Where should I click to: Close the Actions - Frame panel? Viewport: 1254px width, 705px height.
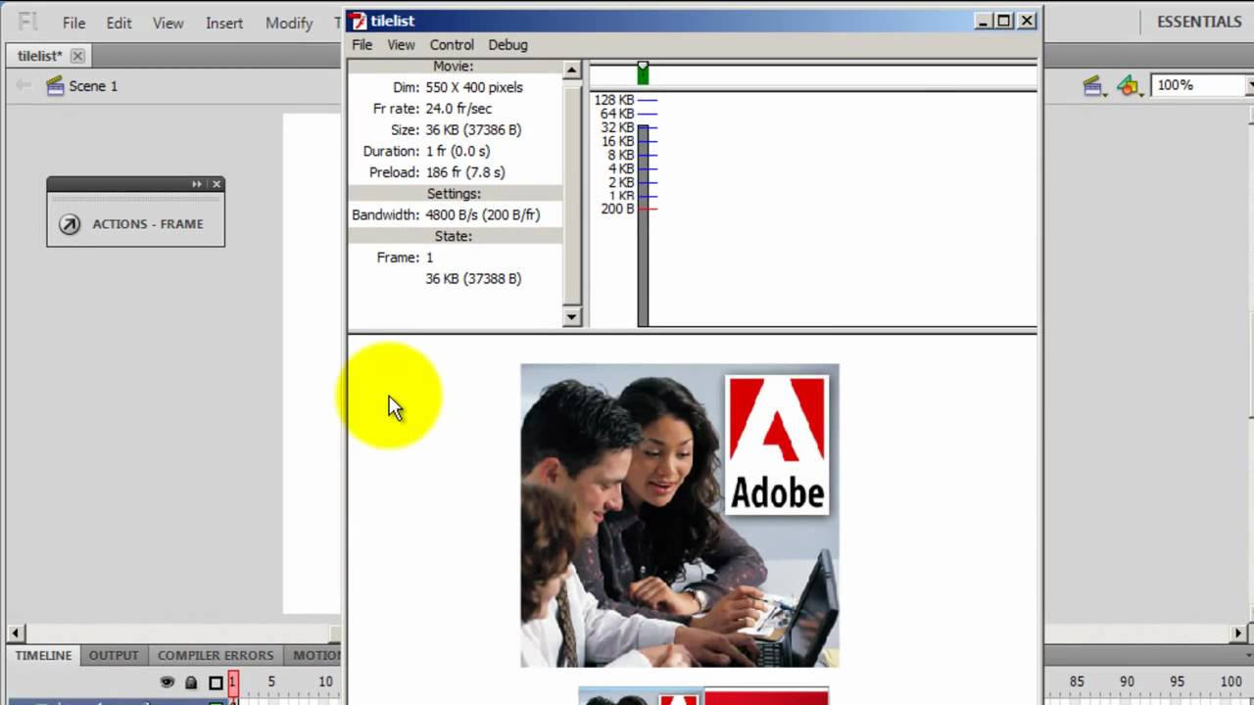[x=217, y=184]
